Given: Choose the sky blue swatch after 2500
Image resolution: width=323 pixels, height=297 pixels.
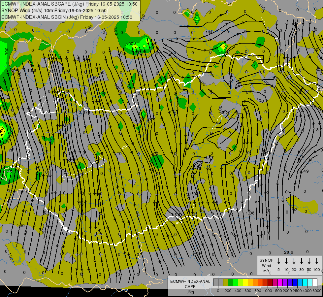Looking at the screenshot, I should tap(300, 282).
